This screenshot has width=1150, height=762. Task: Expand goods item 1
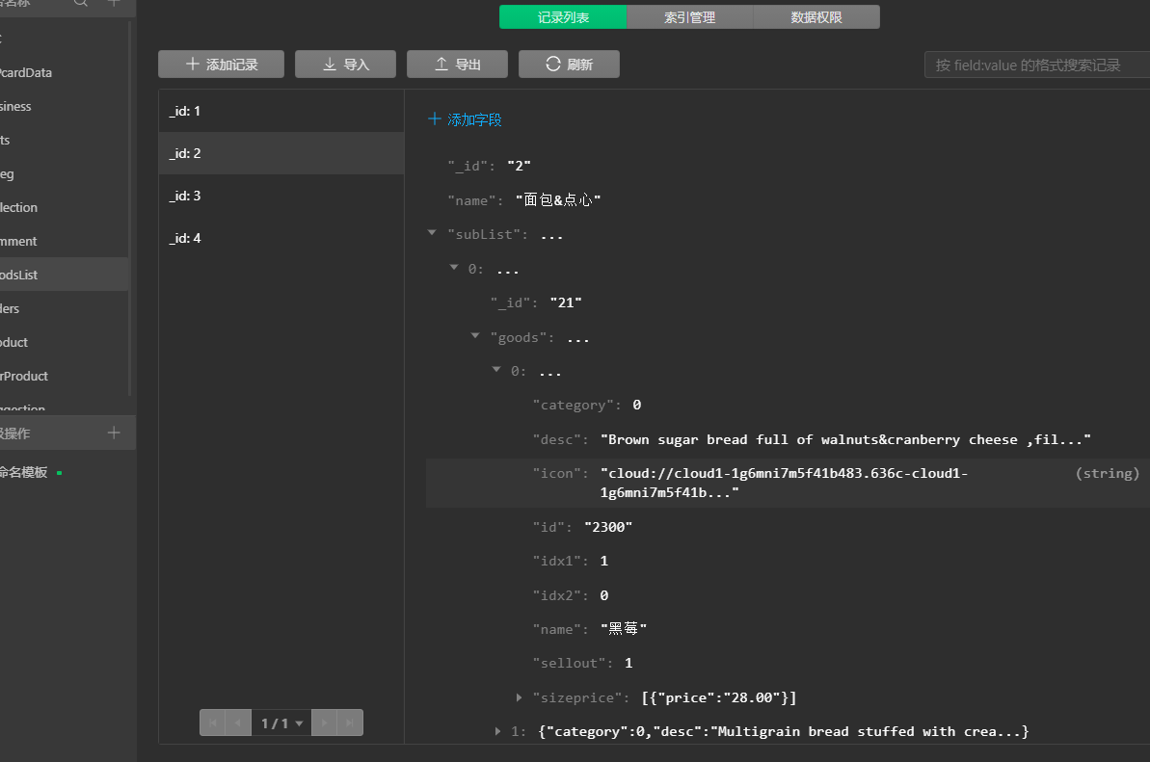497,731
